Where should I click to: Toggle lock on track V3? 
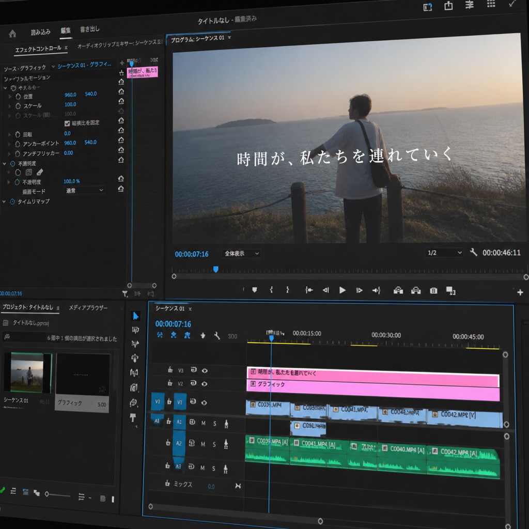170,370
